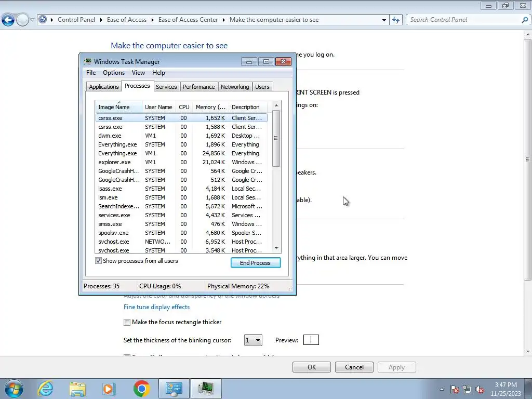Expand the arrow after the Control Panel breadcrumb
The image size is (532, 399).
[x=101, y=20]
